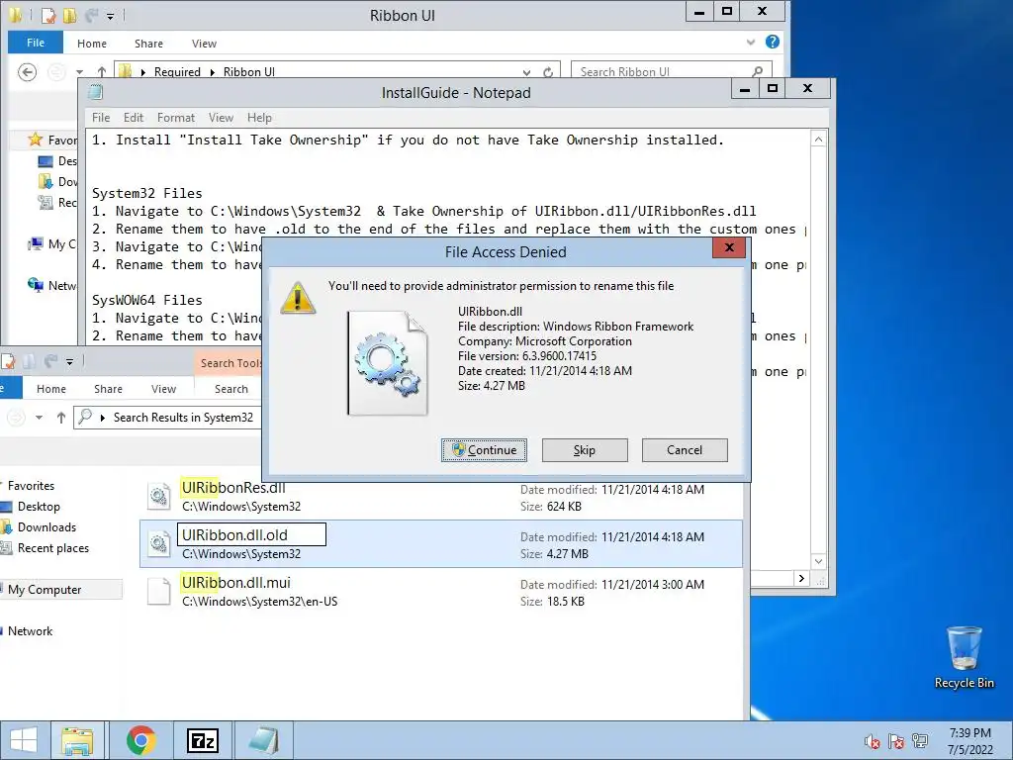The width and height of the screenshot is (1013, 760).
Task: Select Recent places in search window sidebar
Action: 53,548
